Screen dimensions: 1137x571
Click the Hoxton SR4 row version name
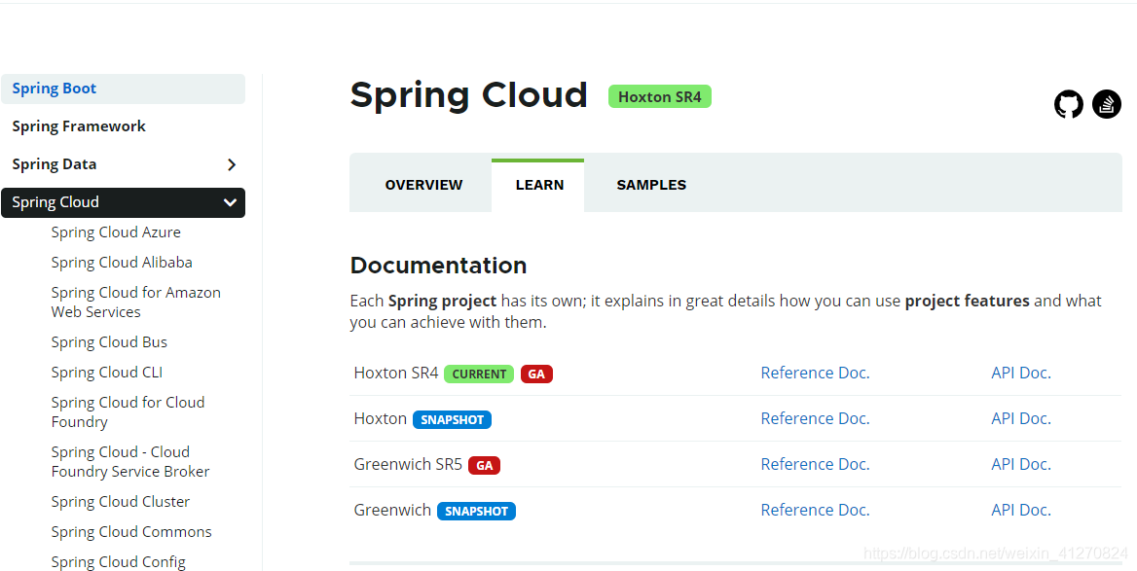point(396,373)
